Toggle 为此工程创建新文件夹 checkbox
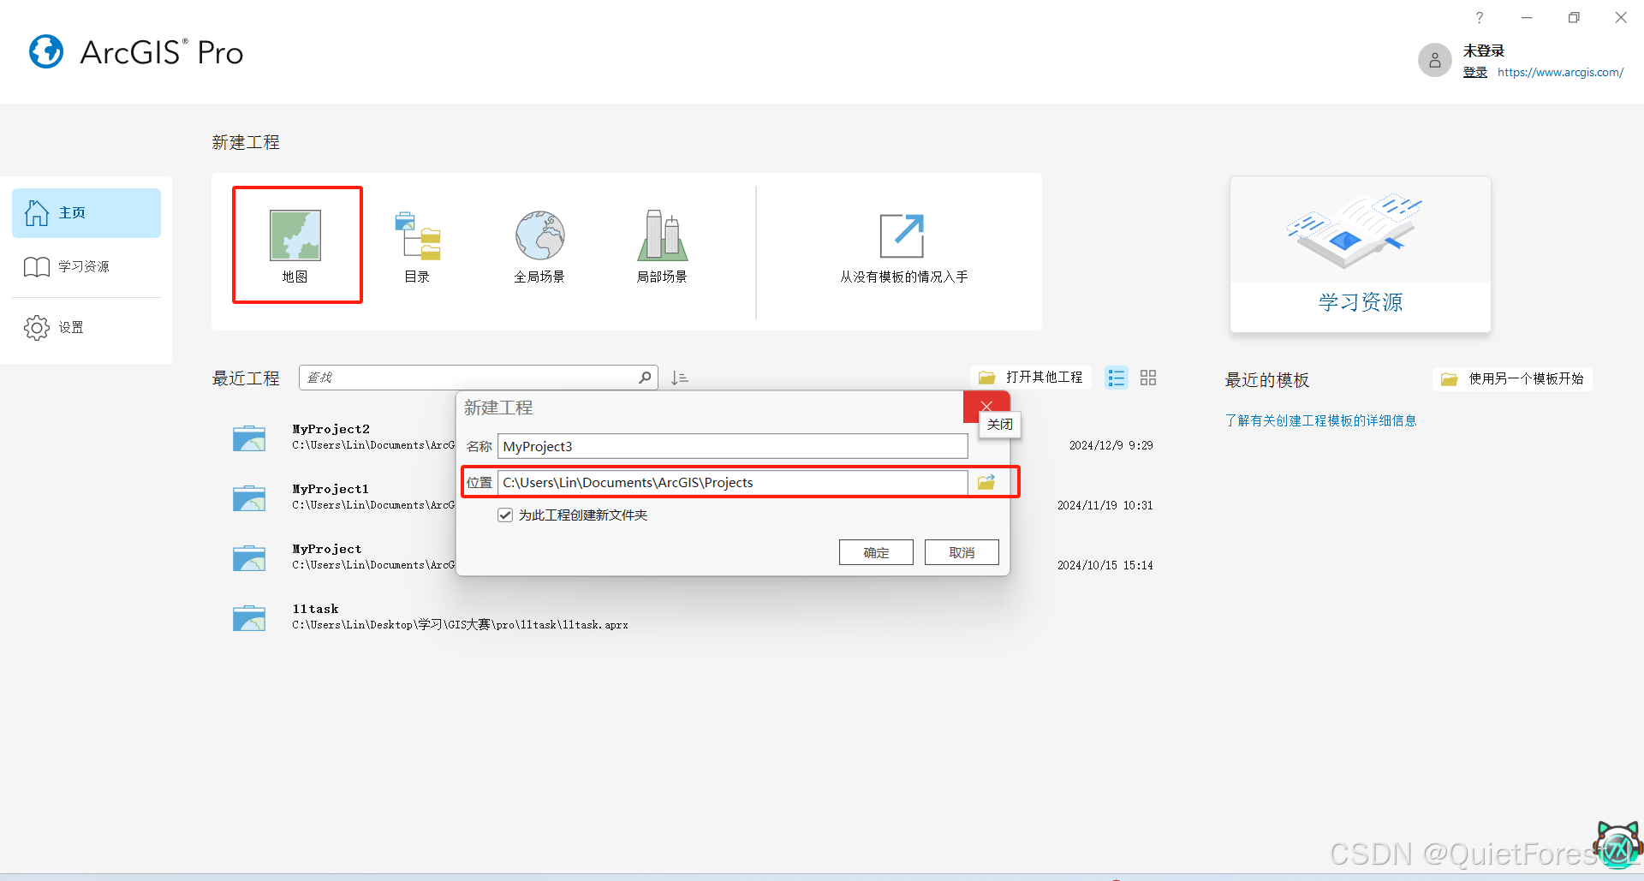 (x=505, y=515)
